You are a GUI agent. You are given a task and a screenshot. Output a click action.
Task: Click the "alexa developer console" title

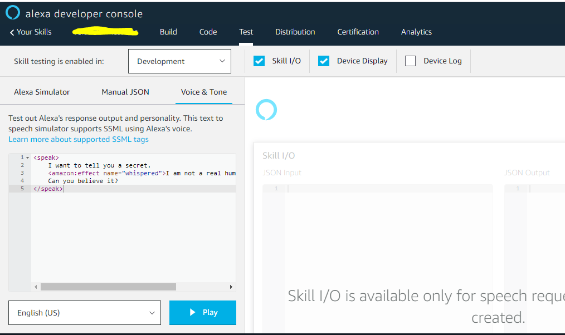click(84, 14)
